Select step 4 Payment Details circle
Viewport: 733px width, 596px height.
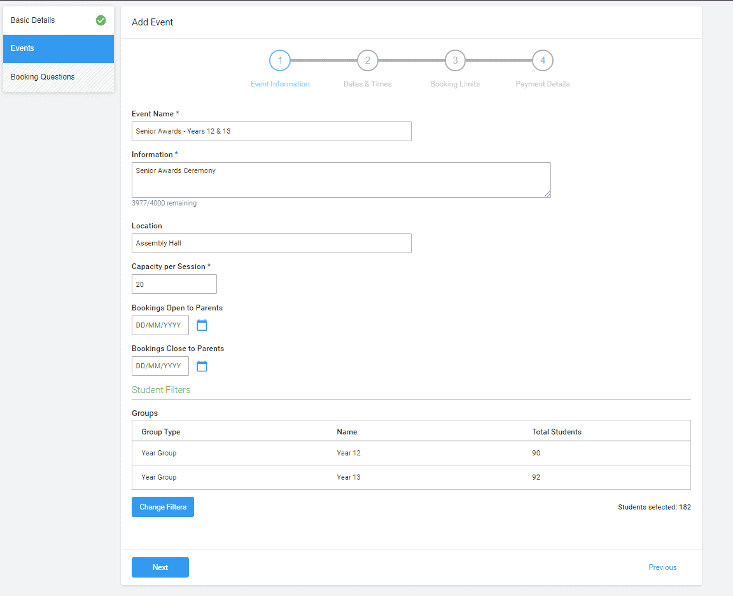point(542,60)
